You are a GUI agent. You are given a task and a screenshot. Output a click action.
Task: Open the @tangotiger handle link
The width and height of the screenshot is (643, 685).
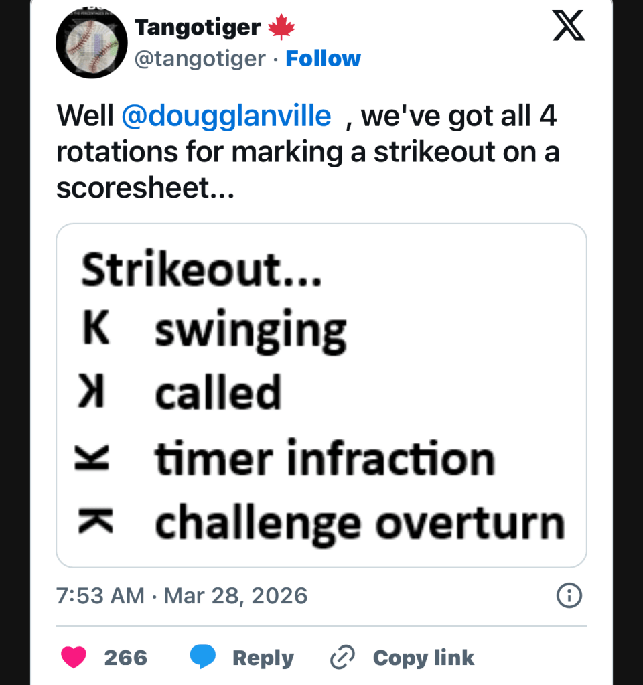[x=200, y=59]
